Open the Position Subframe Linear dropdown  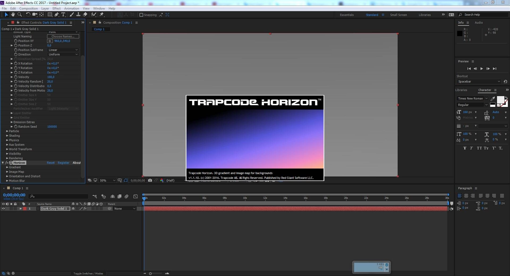(63, 50)
